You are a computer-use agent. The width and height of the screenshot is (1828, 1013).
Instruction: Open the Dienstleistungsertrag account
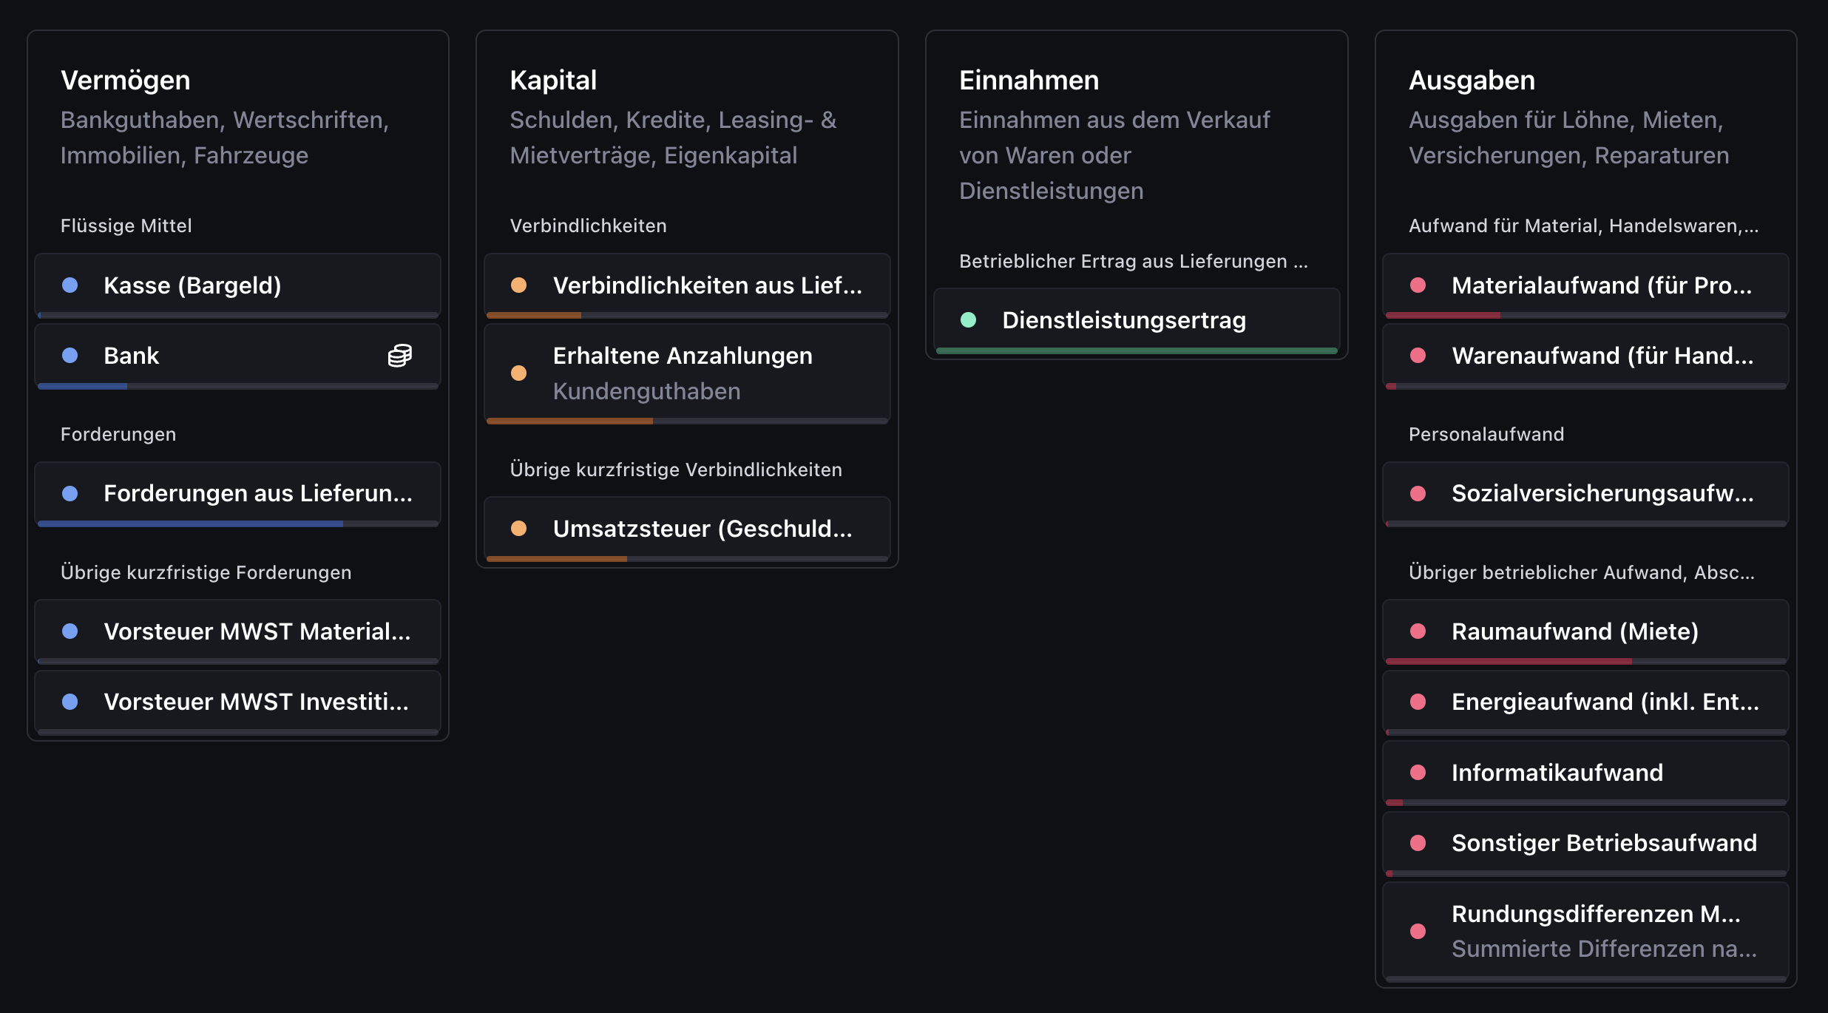tap(1137, 321)
